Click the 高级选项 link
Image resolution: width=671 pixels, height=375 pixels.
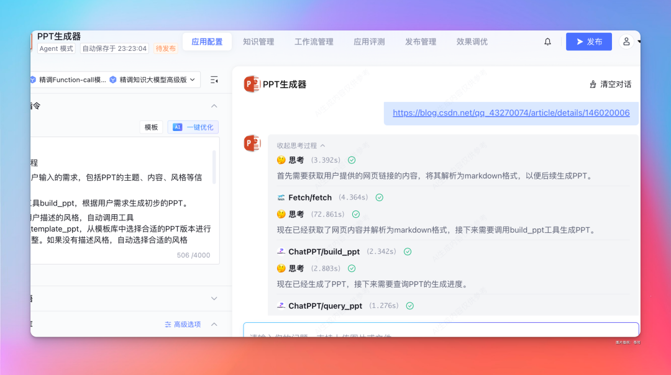click(x=183, y=325)
